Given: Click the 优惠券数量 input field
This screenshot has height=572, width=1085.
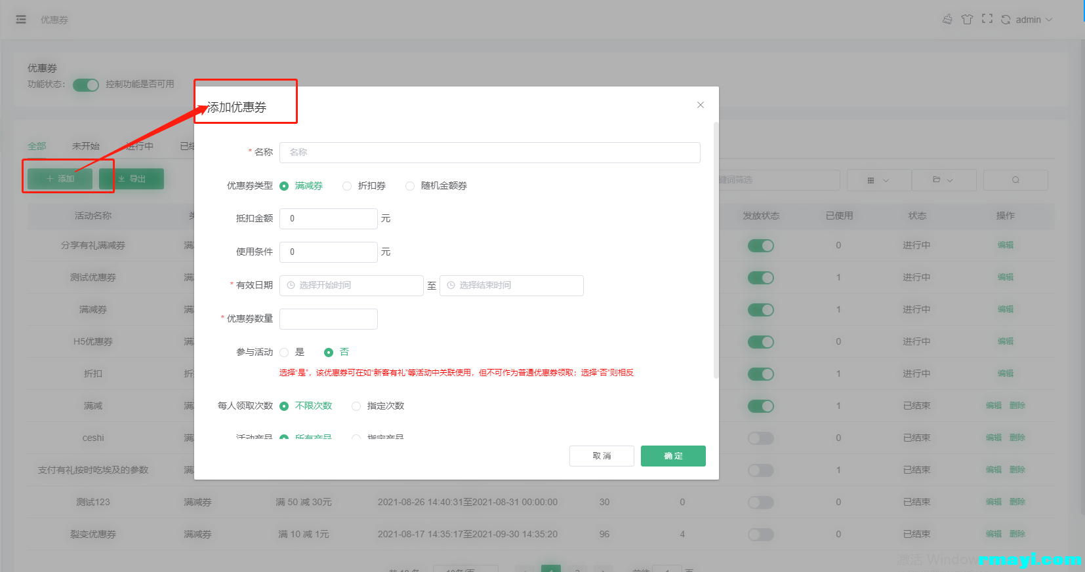Looking at the screenshot, I should pos(329,319).
